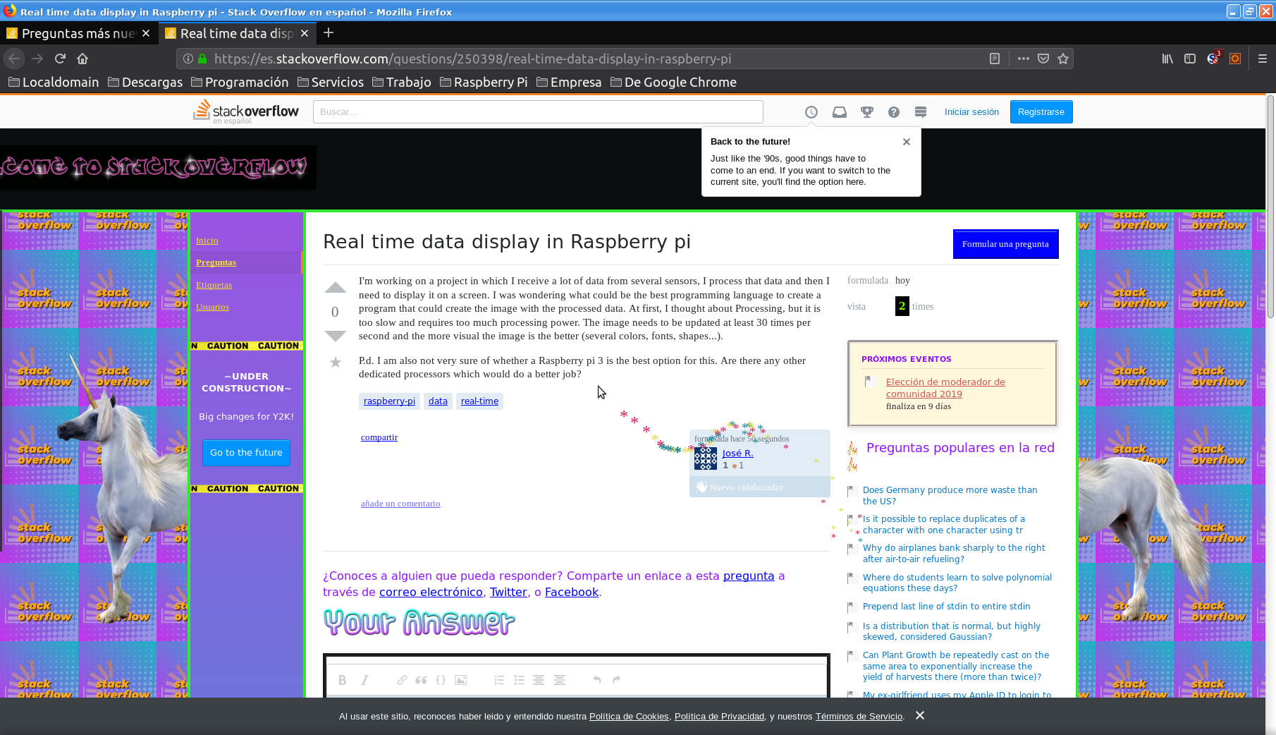This screenshot has height=735, width=1276.
Task: Select Inicio in left sidebar
Action: point(207,241)
